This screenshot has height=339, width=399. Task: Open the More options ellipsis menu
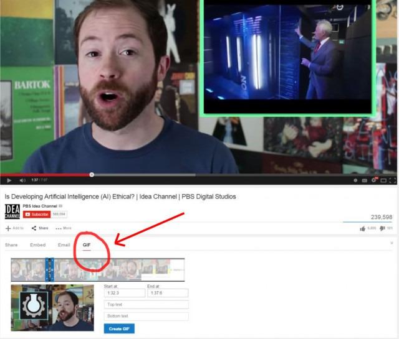point(64,228)
